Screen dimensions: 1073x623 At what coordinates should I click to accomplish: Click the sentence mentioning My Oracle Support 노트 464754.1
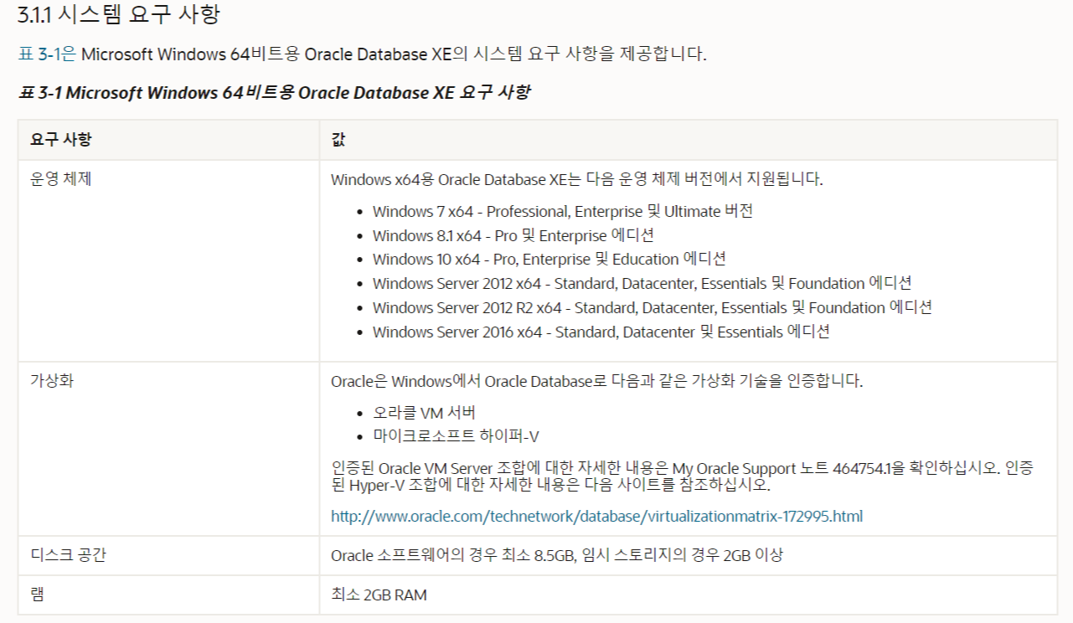[683, 476]
